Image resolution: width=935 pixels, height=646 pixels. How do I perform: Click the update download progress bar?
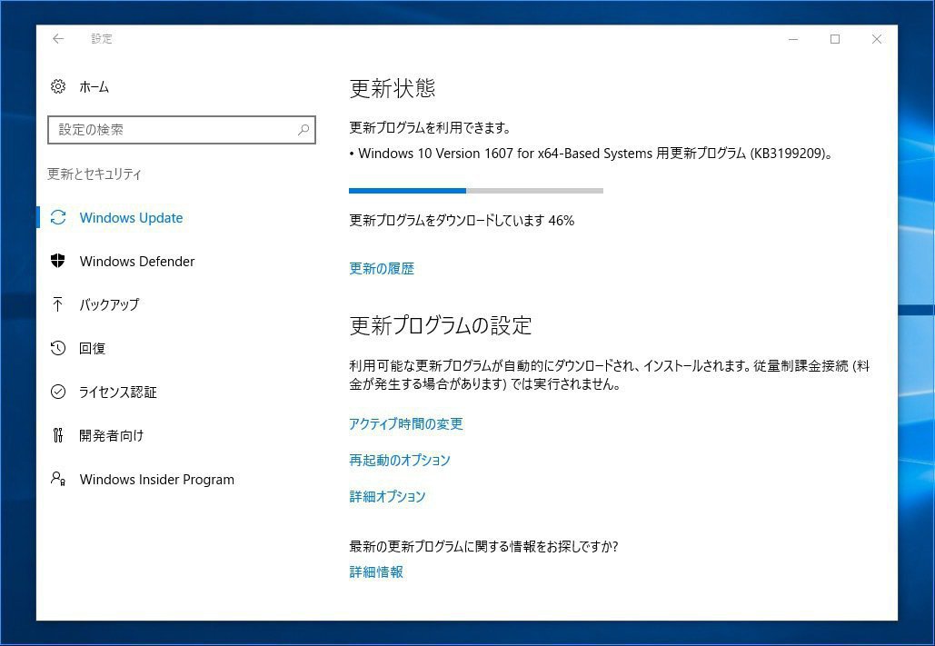(476, 191)
